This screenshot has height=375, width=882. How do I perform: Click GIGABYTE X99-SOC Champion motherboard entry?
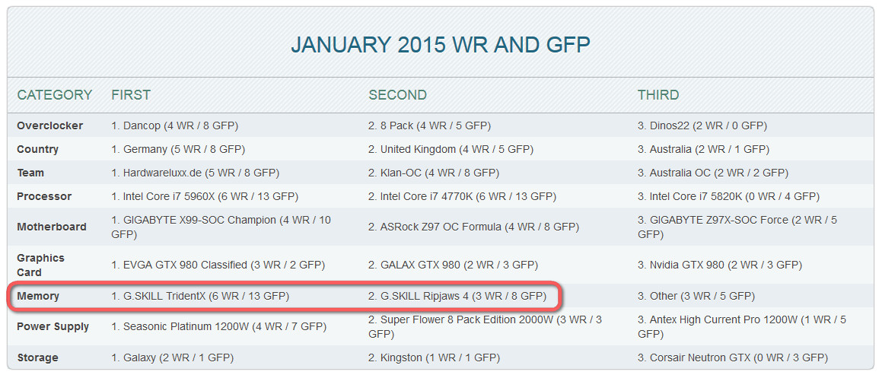(x=221, y=227)
